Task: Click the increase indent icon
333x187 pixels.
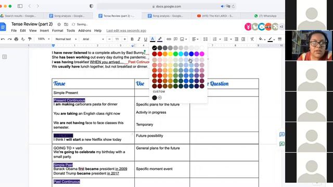Action: point(244,39)
